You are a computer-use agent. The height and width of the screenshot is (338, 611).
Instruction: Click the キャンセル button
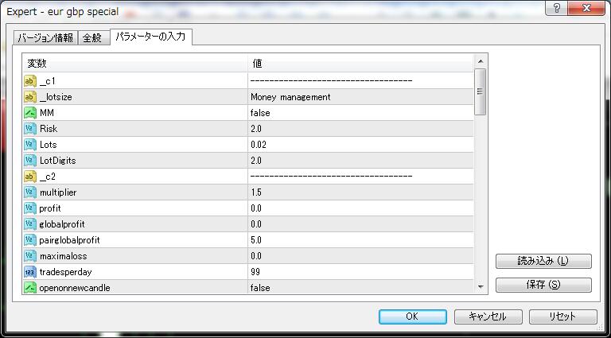tap(488, 317)
